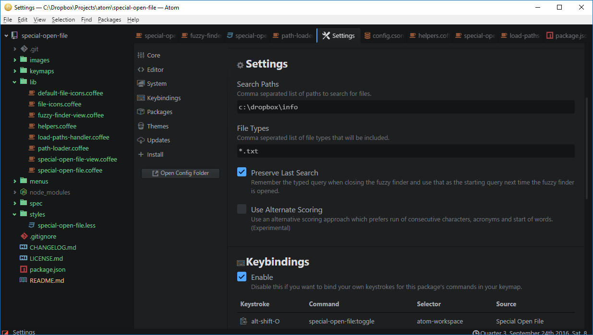This screenshot has width=593, height=335.
Task: Click the Keybindings keyboard icon in sidebar
Action: pyautogui.click(x=141, y=98)
